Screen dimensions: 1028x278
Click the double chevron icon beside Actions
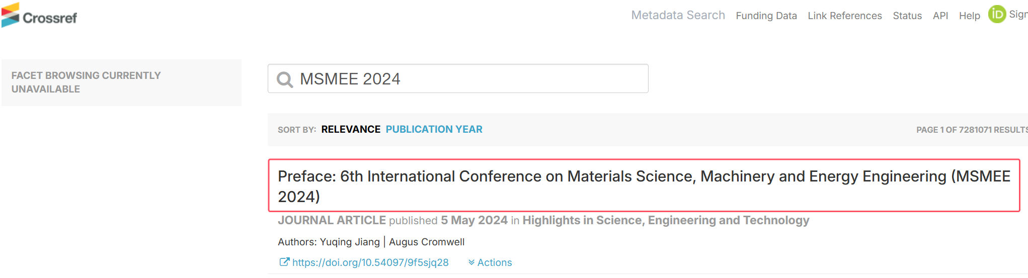[x=471, y=262]
